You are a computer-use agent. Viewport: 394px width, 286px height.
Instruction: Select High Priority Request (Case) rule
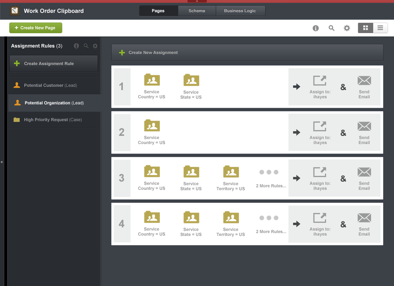[54, 120]
